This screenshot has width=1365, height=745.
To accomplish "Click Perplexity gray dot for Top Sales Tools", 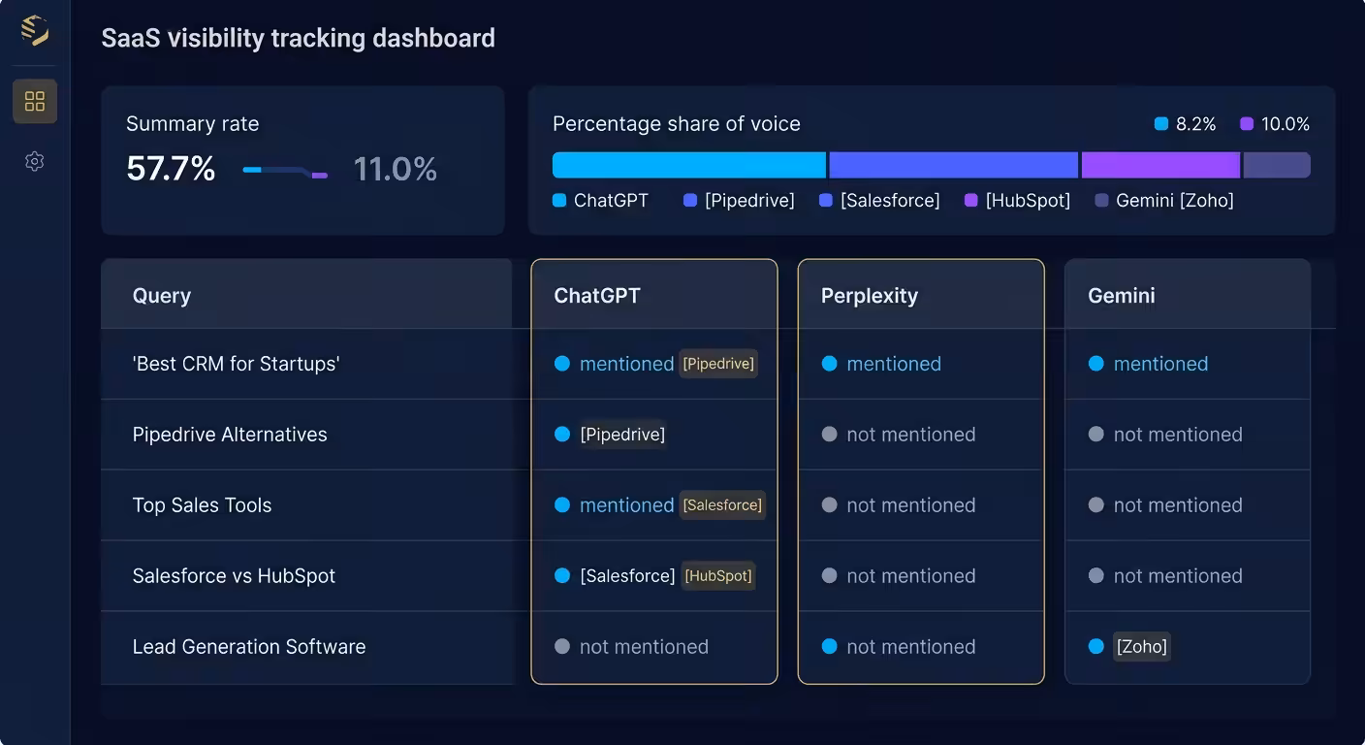I will pos(829,505).
